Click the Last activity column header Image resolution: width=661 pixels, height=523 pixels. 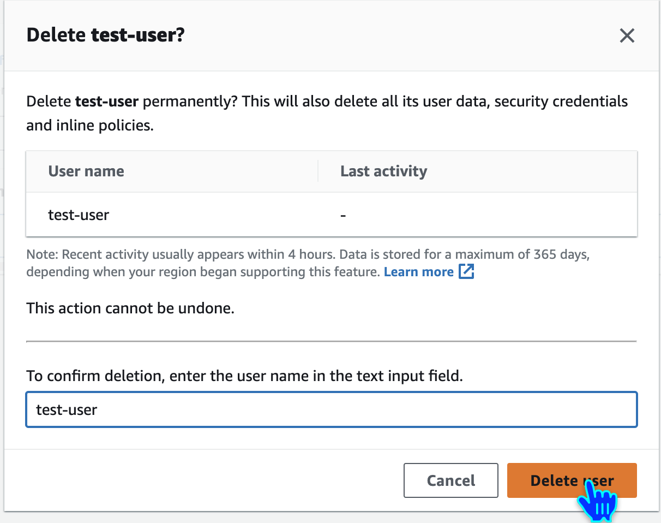(383, 171)
